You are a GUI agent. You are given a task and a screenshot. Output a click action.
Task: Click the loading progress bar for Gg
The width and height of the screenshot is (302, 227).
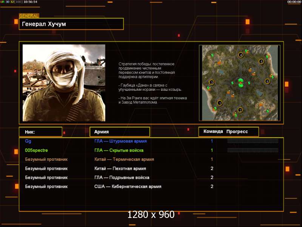point(253,141)
